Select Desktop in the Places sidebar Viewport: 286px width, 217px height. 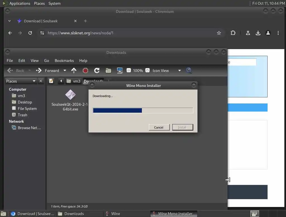(25, 102)
